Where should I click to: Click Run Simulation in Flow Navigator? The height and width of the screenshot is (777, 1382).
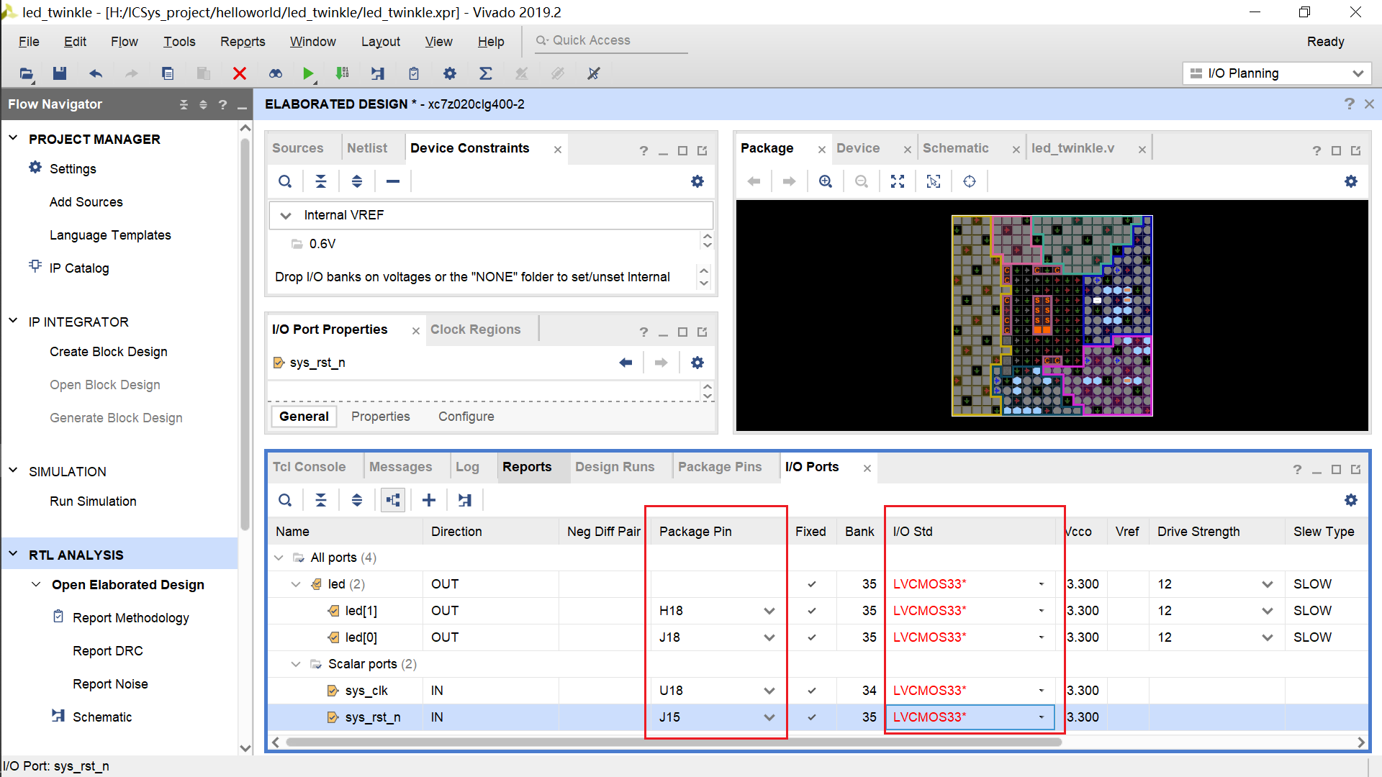point(93,501)
